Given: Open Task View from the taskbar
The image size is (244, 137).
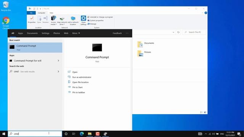Looking at the screenshot, I should click(74, 134).
